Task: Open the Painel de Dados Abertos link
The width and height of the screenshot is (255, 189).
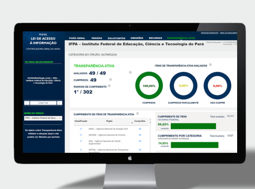Action: click(x=228, y=33)
